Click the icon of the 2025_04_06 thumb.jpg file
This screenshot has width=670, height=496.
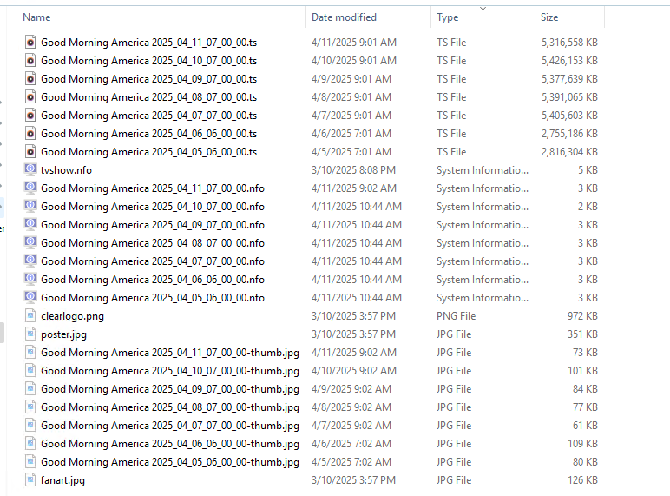(30, 443)
